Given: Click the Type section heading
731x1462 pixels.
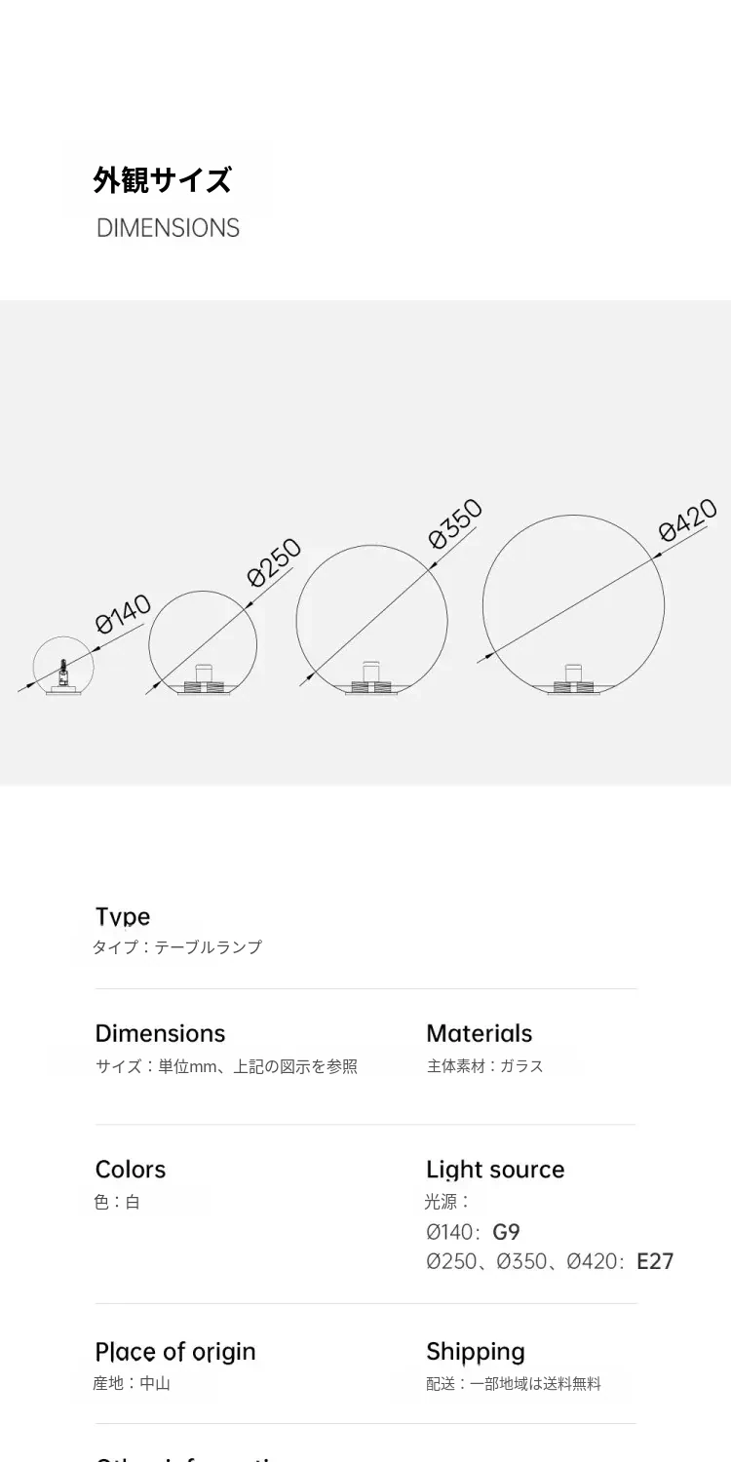Looking at the screenshot, I should [123, 916].
